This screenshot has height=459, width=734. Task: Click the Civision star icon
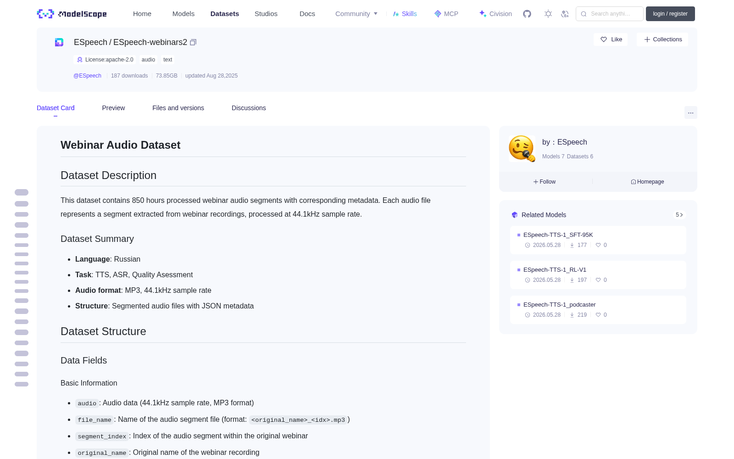pyautogui.click(x=483, y=14)
